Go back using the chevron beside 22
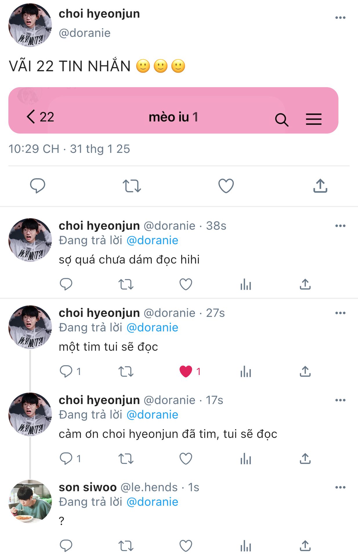 (x=31, y=117)
